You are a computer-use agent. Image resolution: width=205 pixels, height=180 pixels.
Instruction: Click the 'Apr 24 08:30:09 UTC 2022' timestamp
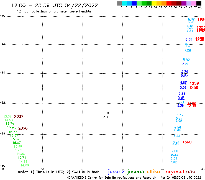[x=181, y=178]
